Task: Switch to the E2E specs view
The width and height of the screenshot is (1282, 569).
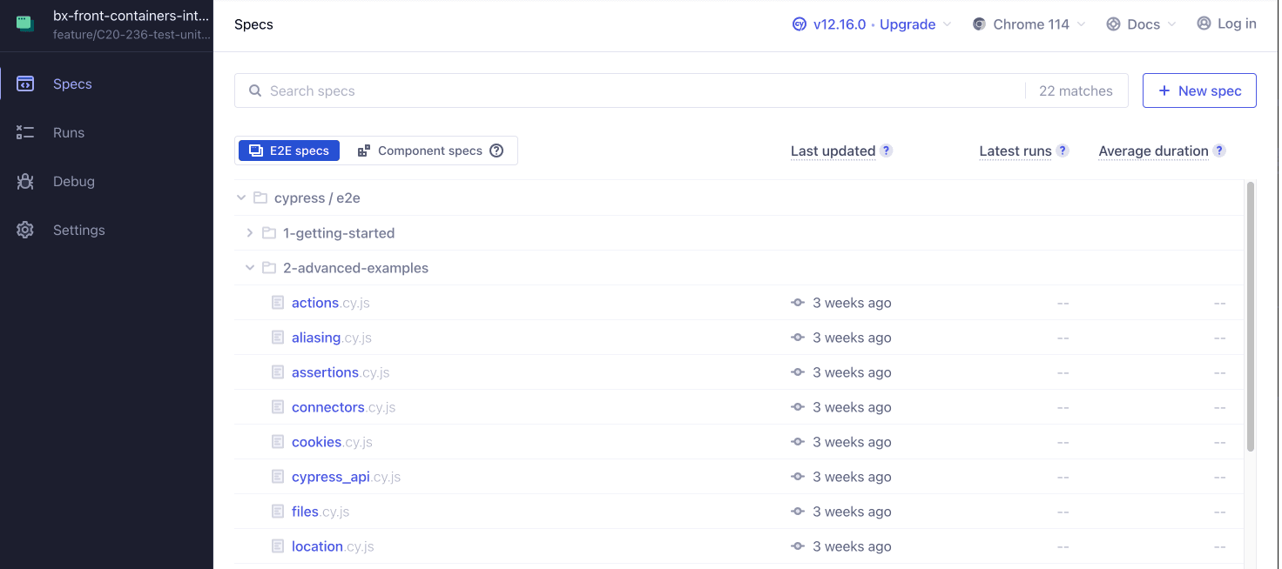Action: pos(289,151)
